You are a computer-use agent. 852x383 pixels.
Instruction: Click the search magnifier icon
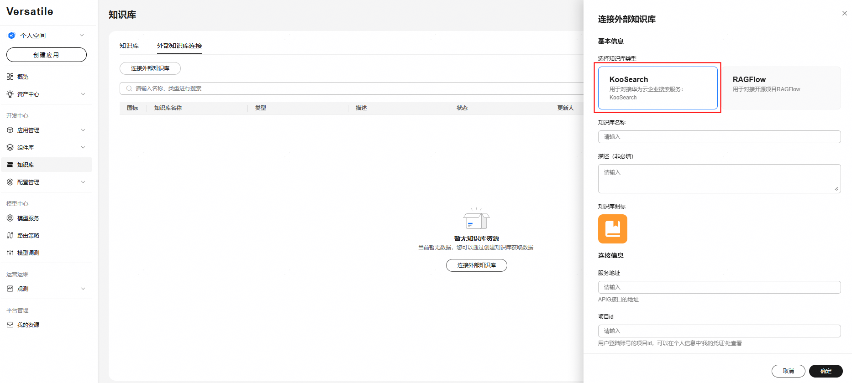point(129,88)
